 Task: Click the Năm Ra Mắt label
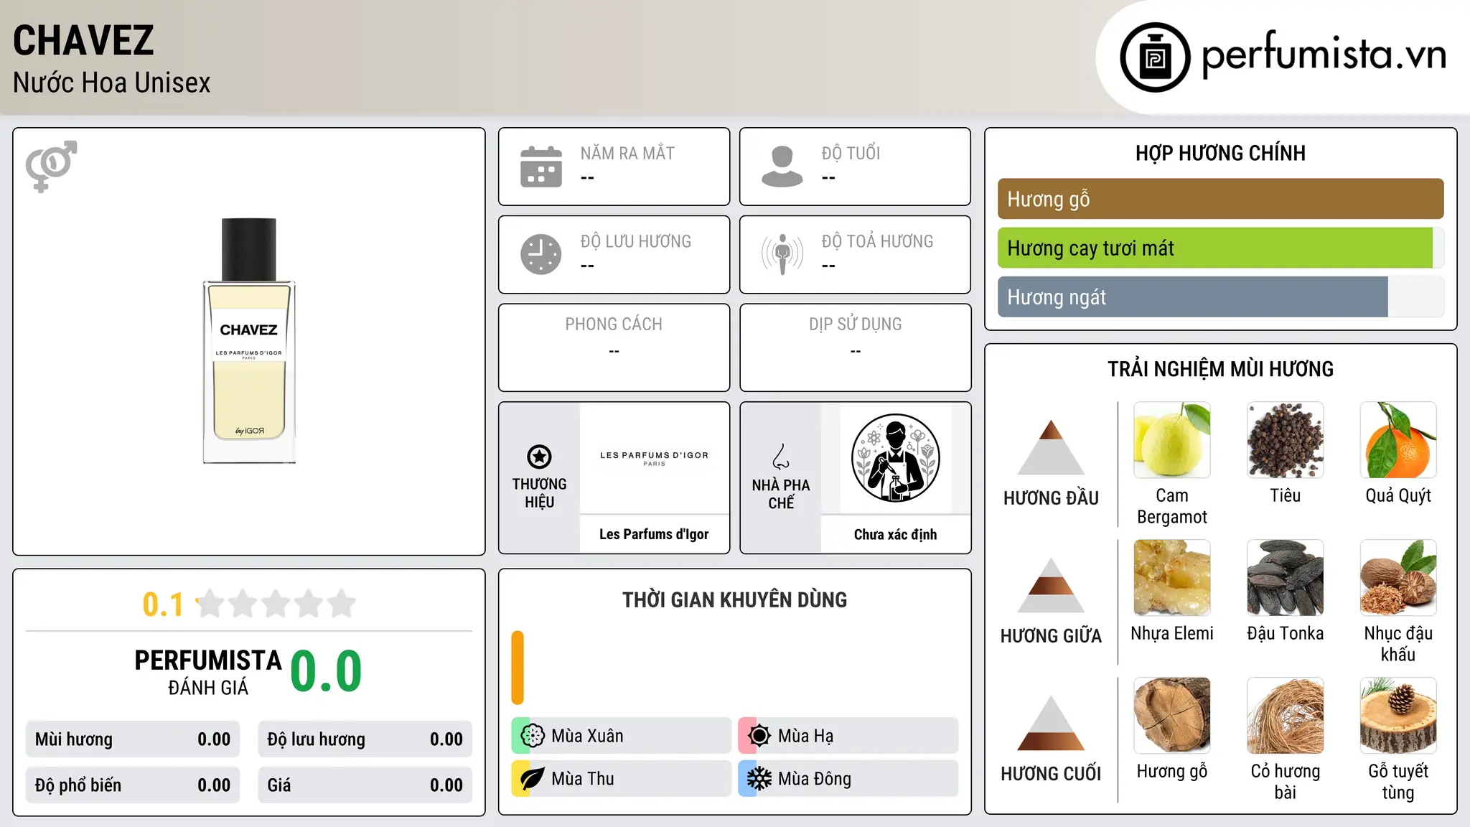627,153
